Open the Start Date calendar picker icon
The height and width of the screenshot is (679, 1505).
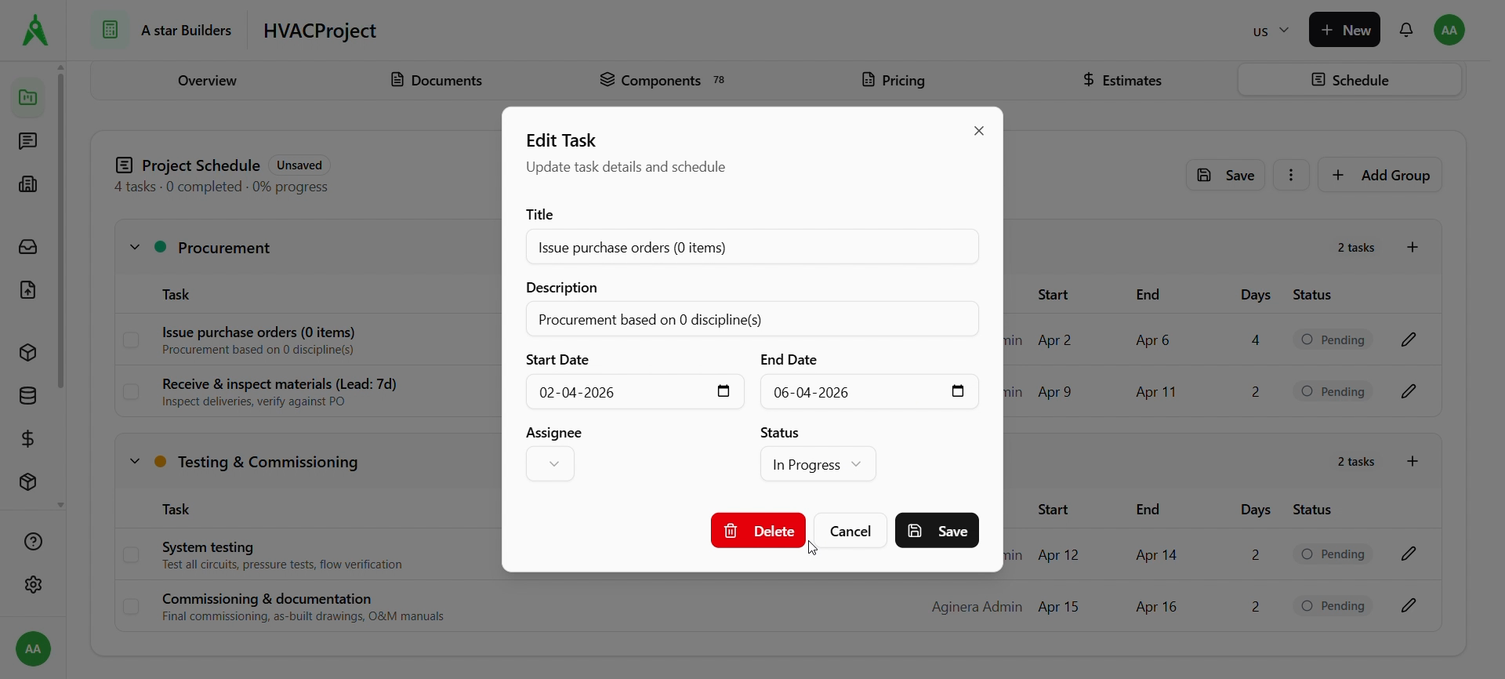[x=723, y=391]
